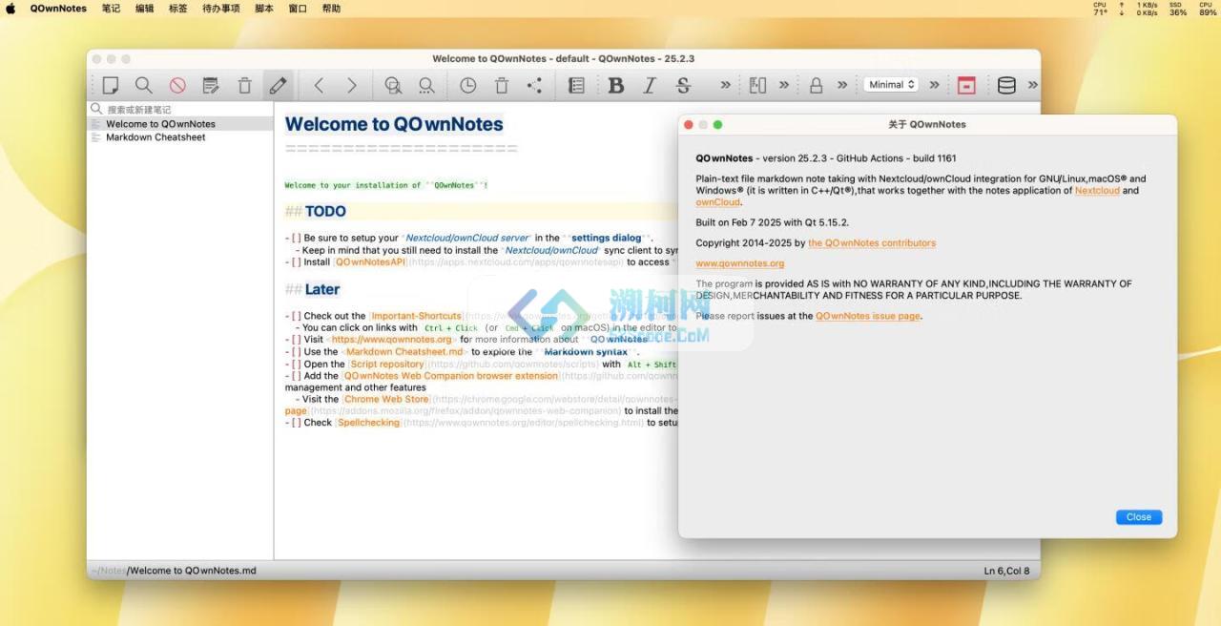Open the 窗口 menu

tap(298, 9)
